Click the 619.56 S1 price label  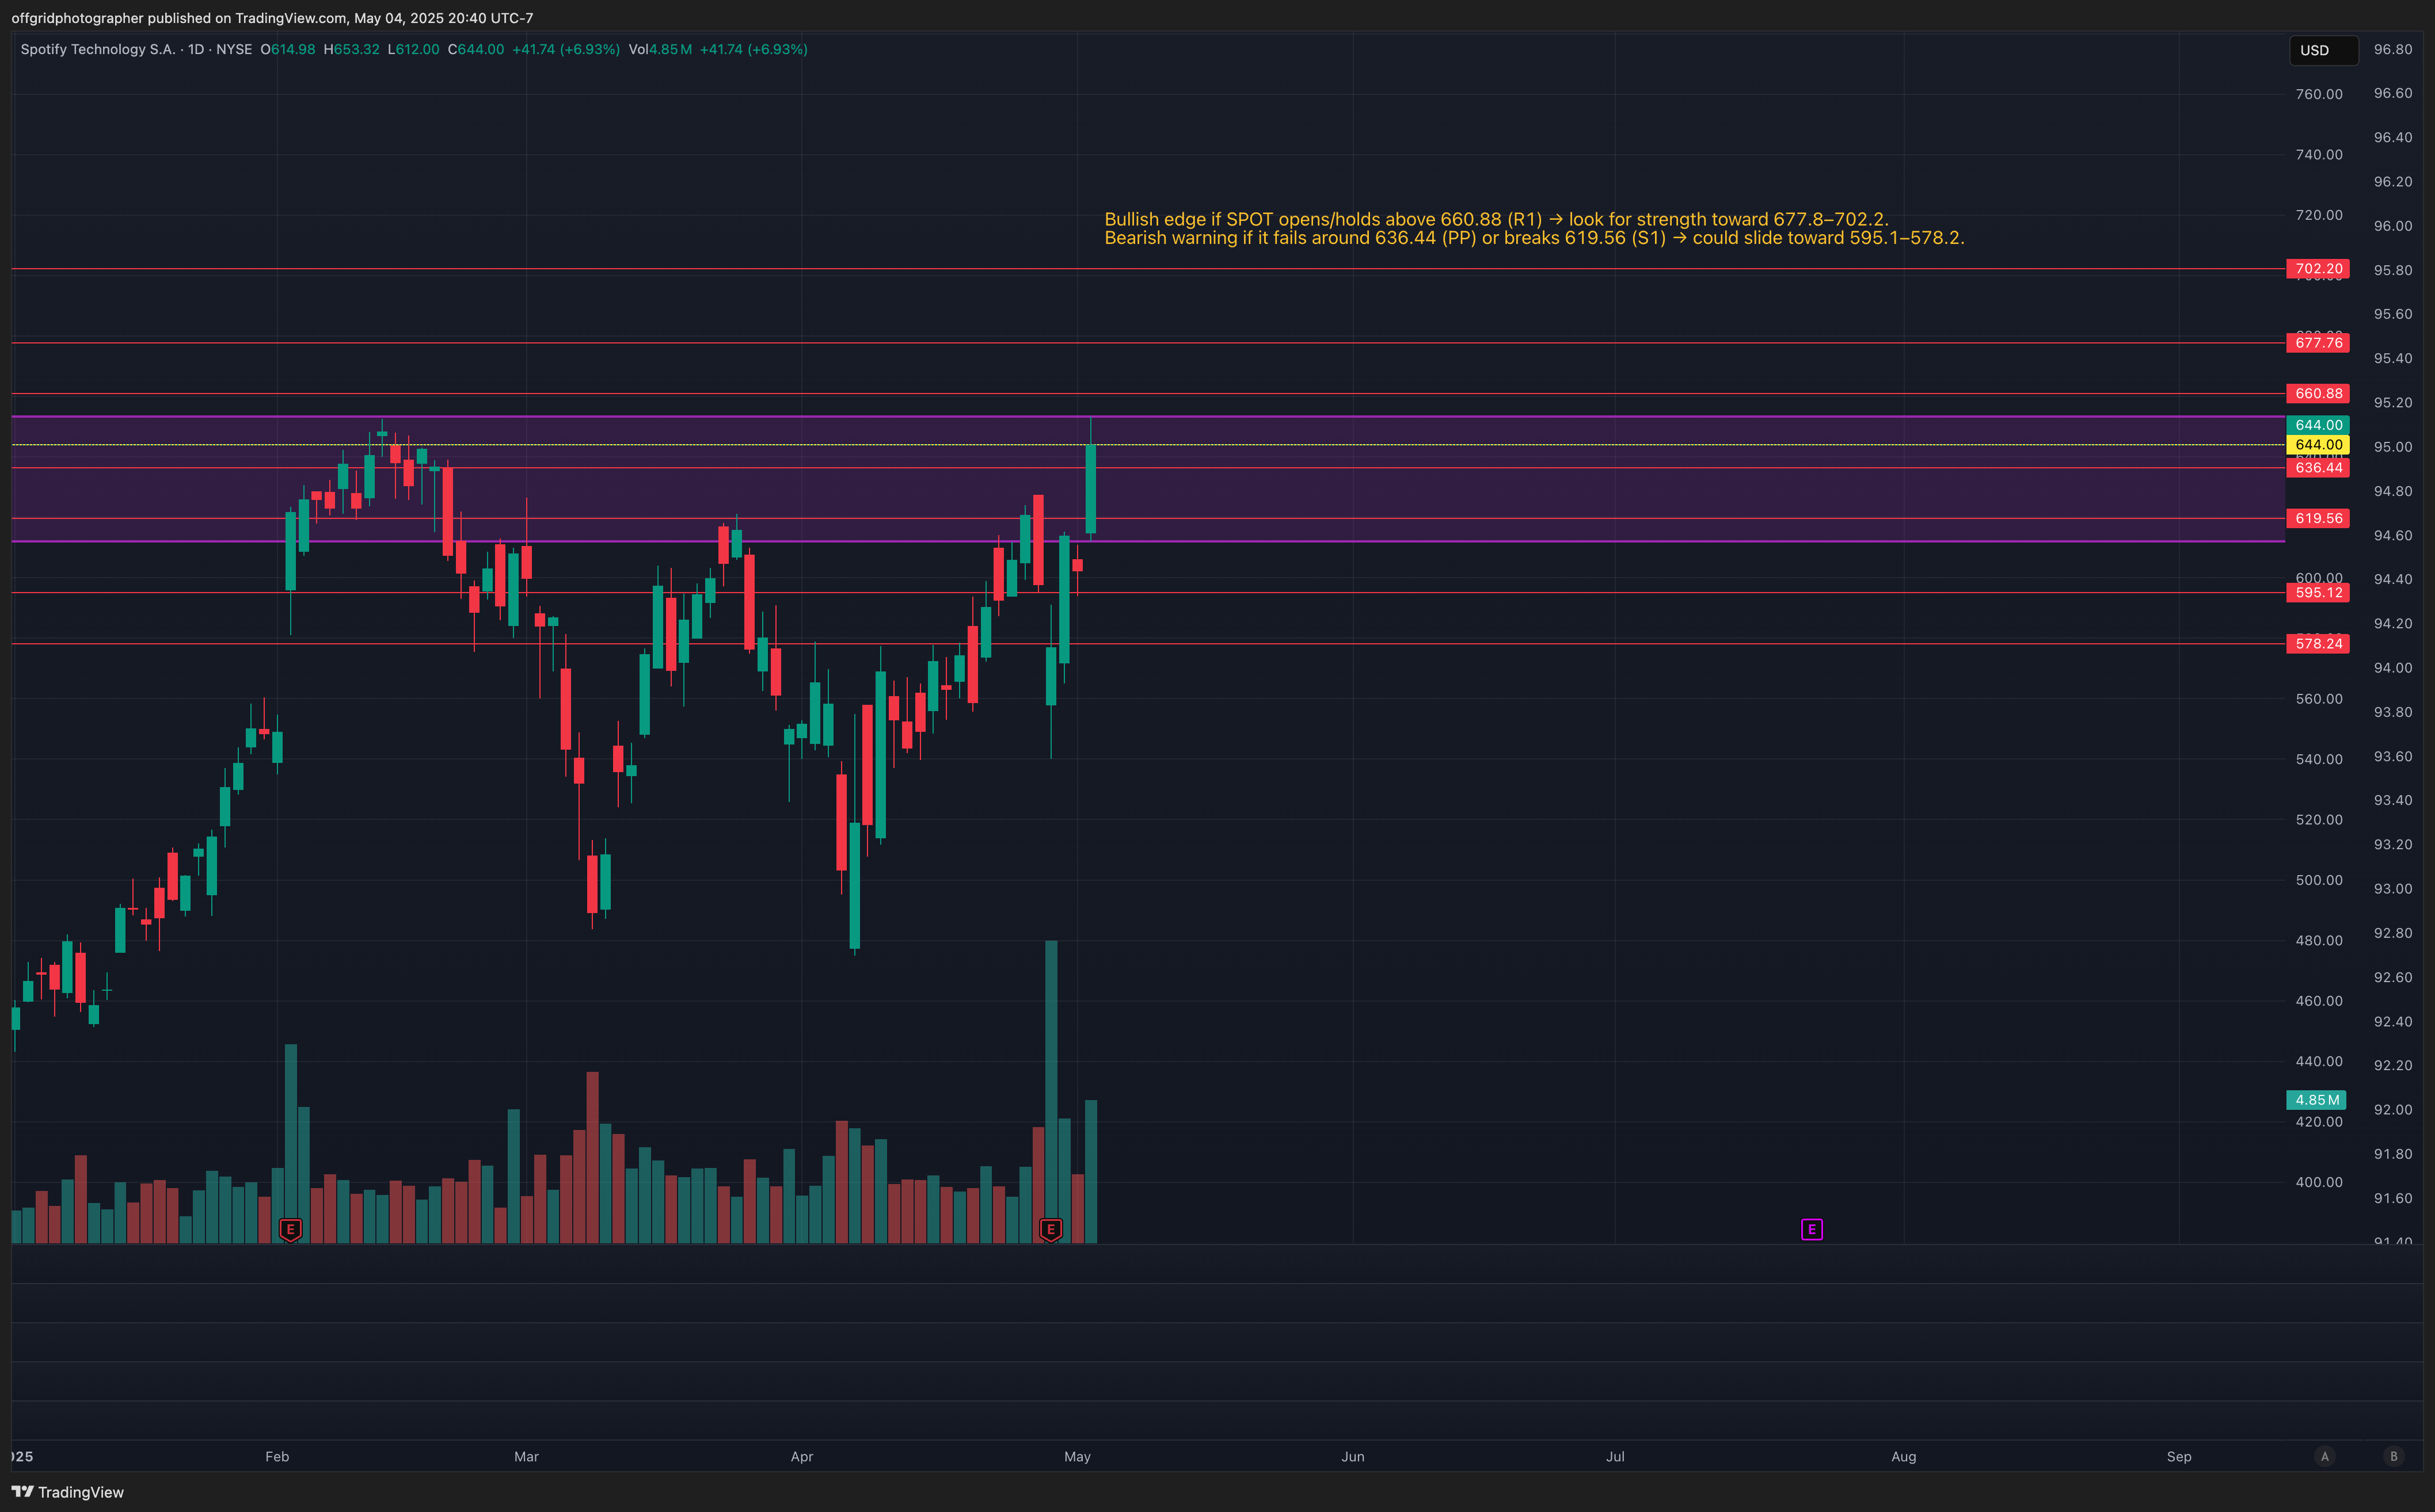[x=2318, y=518]
